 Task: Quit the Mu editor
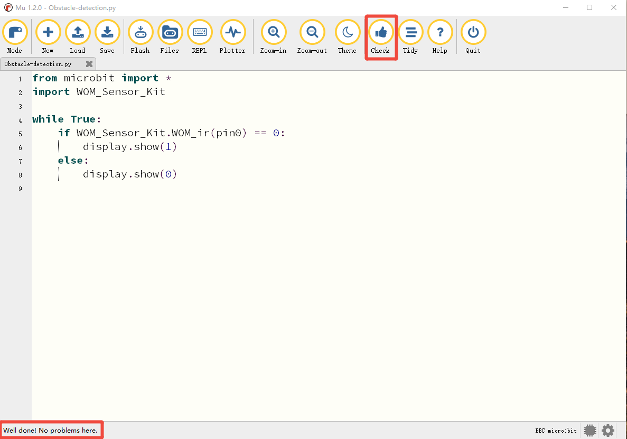tap(473, 32)
